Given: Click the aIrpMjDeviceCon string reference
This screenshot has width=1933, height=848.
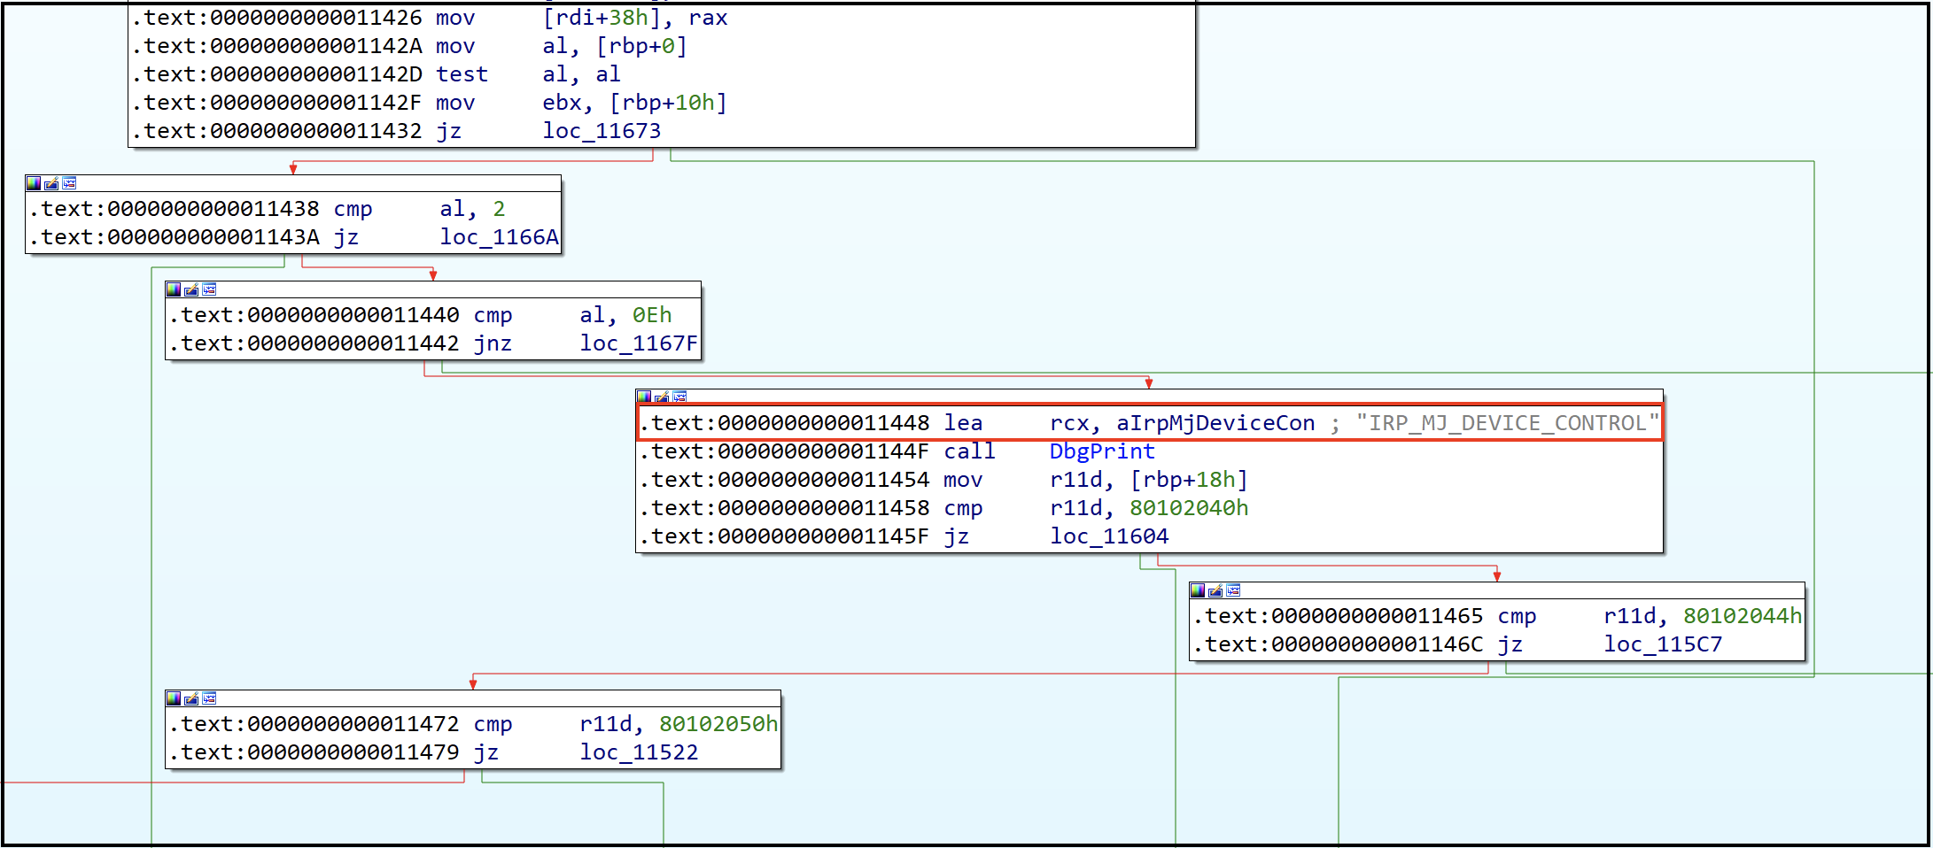Looking at the screenshot, I should pos(1215,423).
